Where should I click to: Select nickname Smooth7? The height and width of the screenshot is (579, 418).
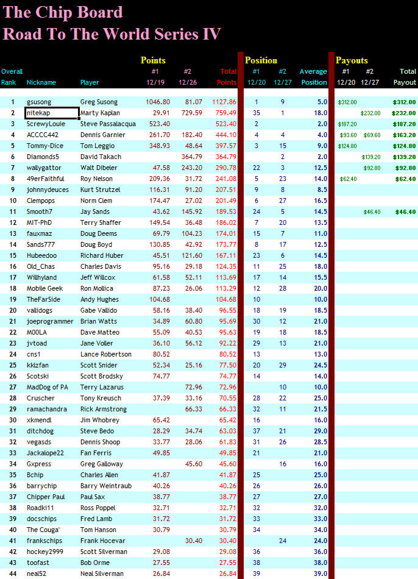40,211
